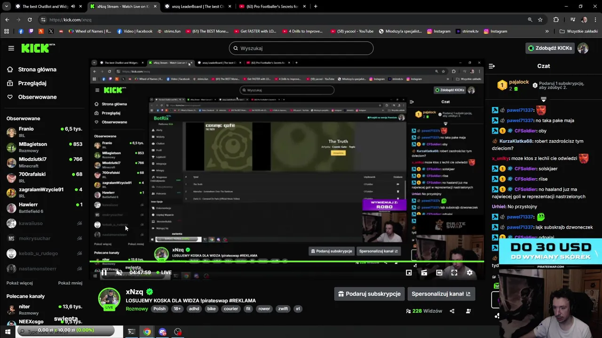
Task: Open the Kick hamburger menu
Action: click(x=11, y=48)
